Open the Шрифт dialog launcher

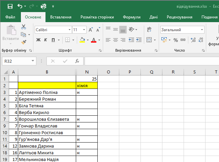[x=100, y=51]
